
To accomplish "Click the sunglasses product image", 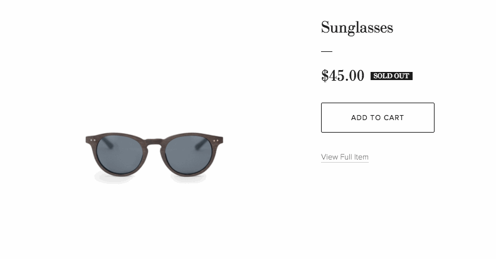I will pos(154,154).
